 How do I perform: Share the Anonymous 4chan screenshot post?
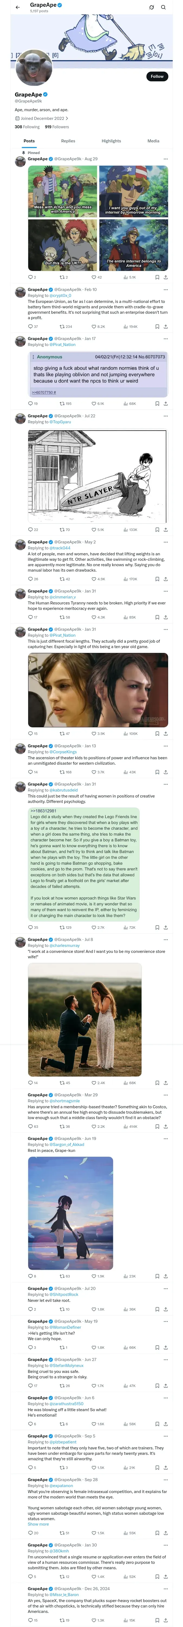(165, 403)
